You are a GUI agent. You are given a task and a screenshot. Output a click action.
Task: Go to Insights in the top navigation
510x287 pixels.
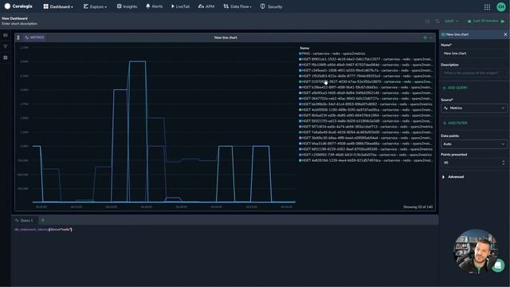click(x=127, y=6)
